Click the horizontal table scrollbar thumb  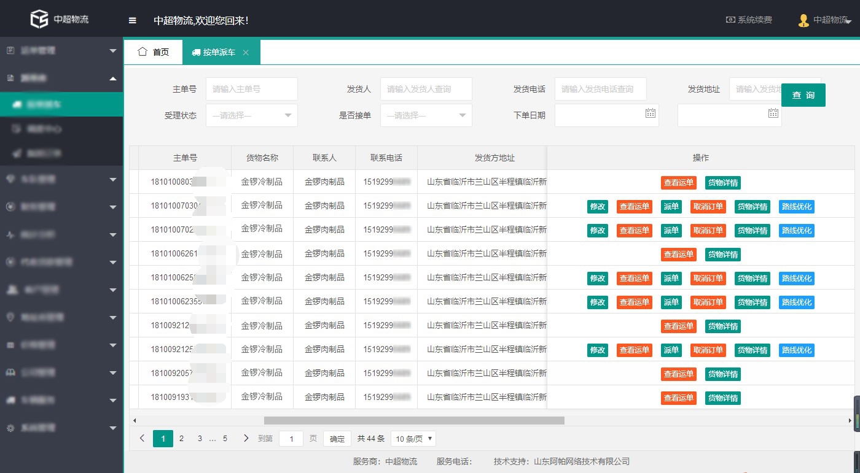pos(414,421)
